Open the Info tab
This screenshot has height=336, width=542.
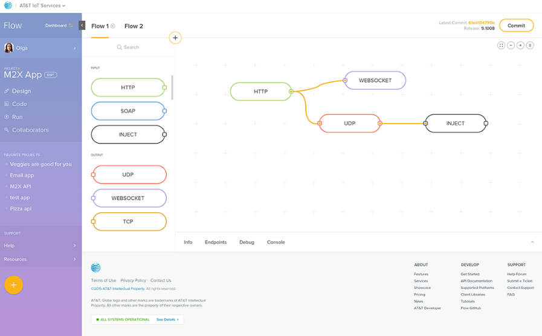coord(188,242)
